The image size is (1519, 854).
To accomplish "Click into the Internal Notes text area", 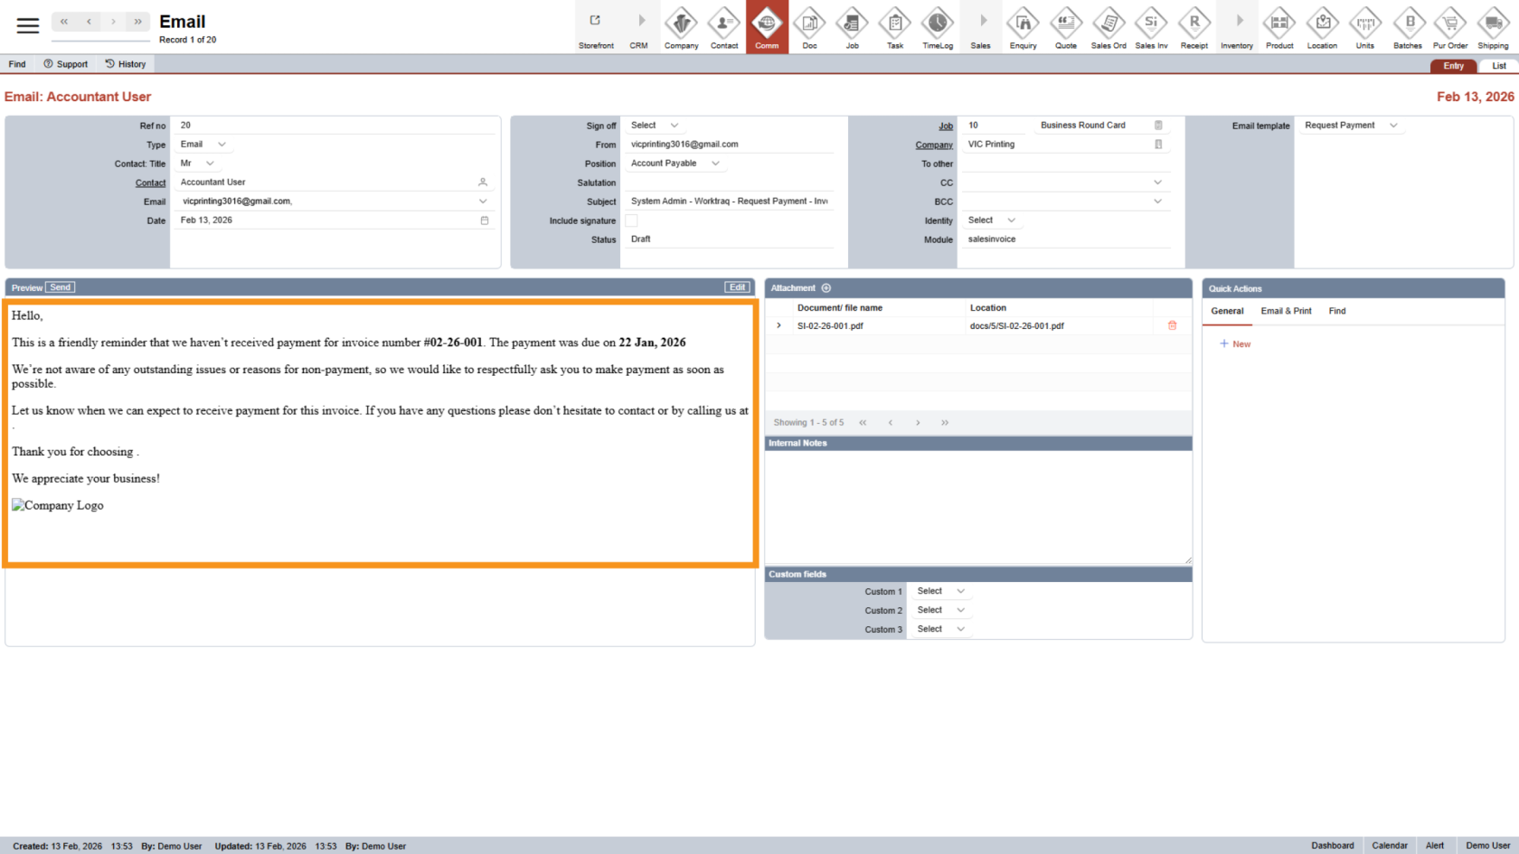I will (976, 504).
